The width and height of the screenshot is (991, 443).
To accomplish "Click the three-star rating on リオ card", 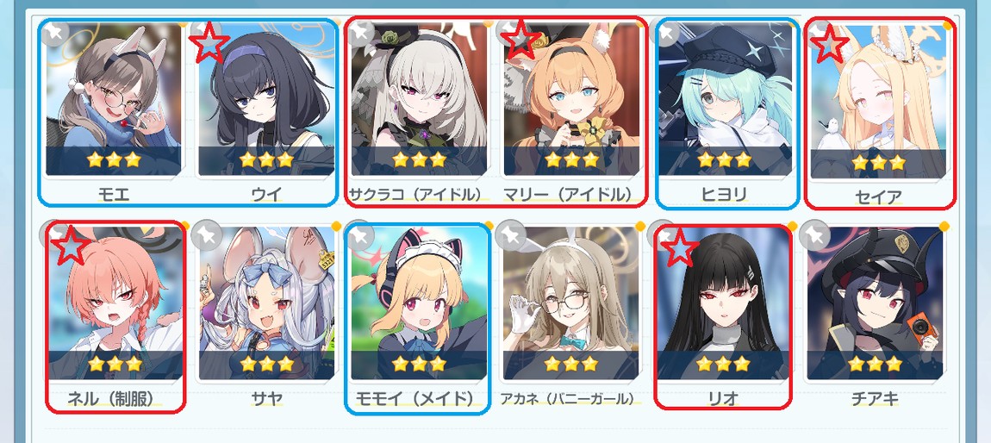I will (x=723, y=364).
